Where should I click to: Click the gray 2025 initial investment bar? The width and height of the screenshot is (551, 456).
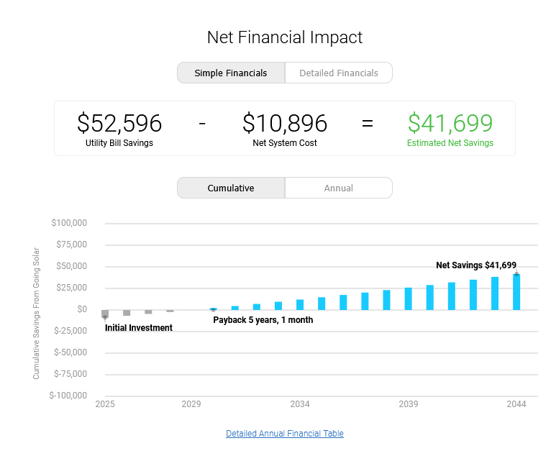[x=105, y=313]
